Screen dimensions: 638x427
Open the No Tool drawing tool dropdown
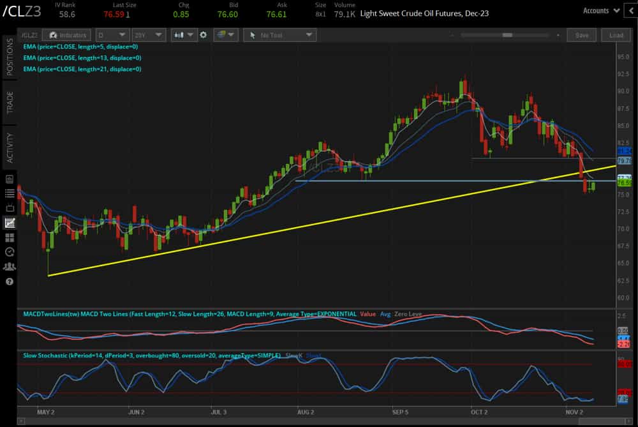280,35
